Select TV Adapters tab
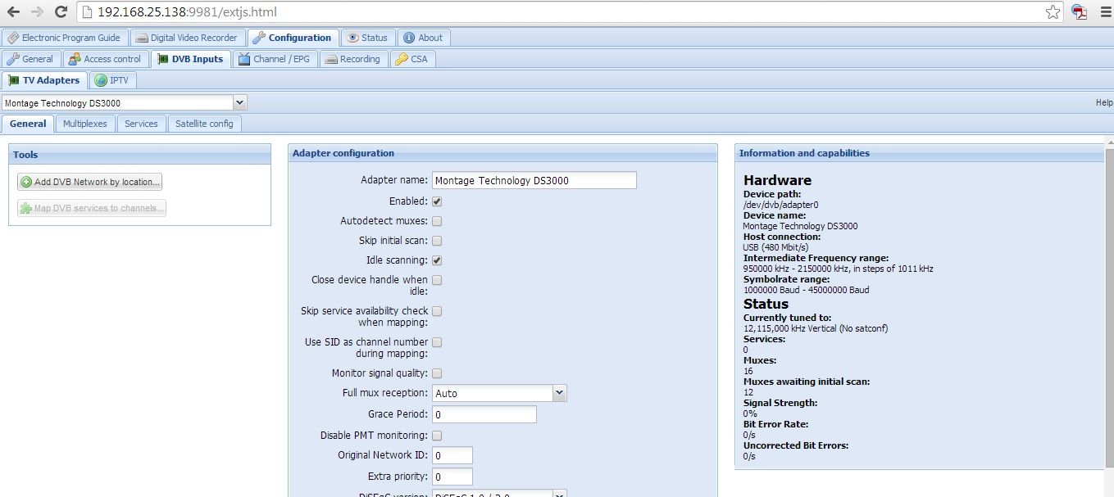 coord(45,80)
